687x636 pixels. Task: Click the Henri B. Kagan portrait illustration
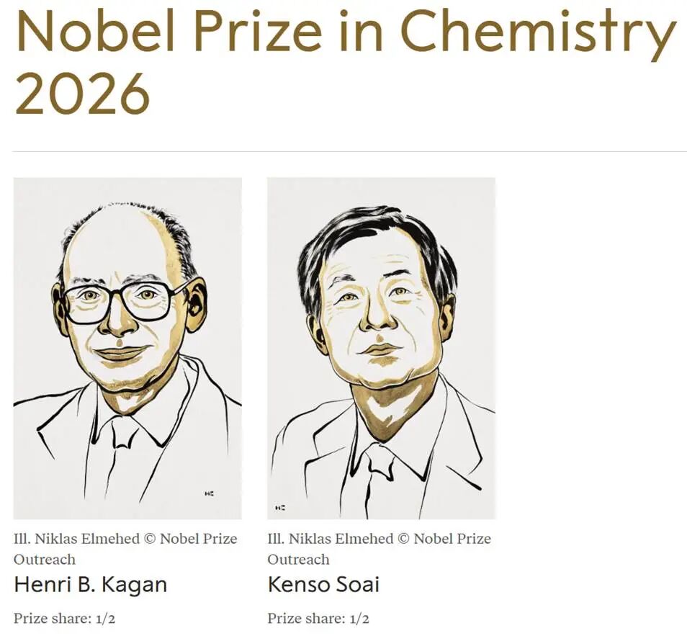[x=127, y=348]
